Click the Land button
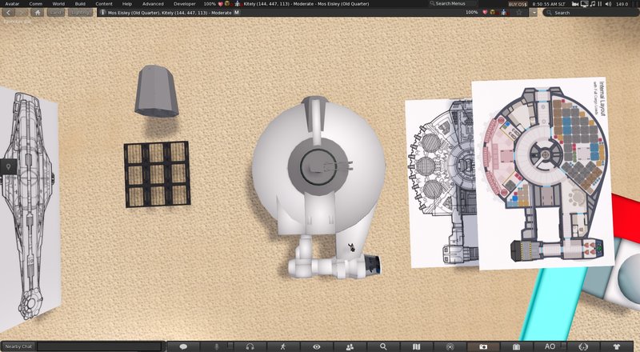The width and height of the screenshot is (640, 352). click(x=56, y=13)
